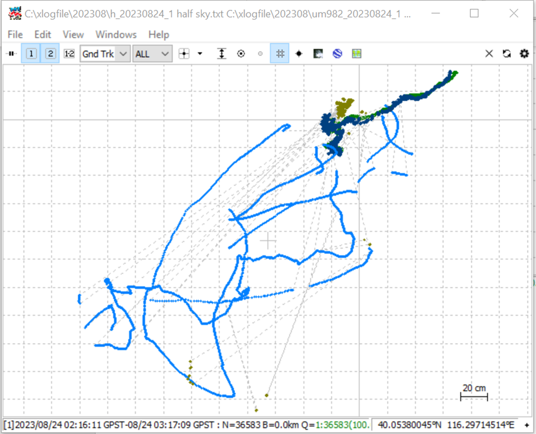The height and width of the screenshot is (434, 536).
Task: Toggle solution 1 display button
Action: pos(31,54)
